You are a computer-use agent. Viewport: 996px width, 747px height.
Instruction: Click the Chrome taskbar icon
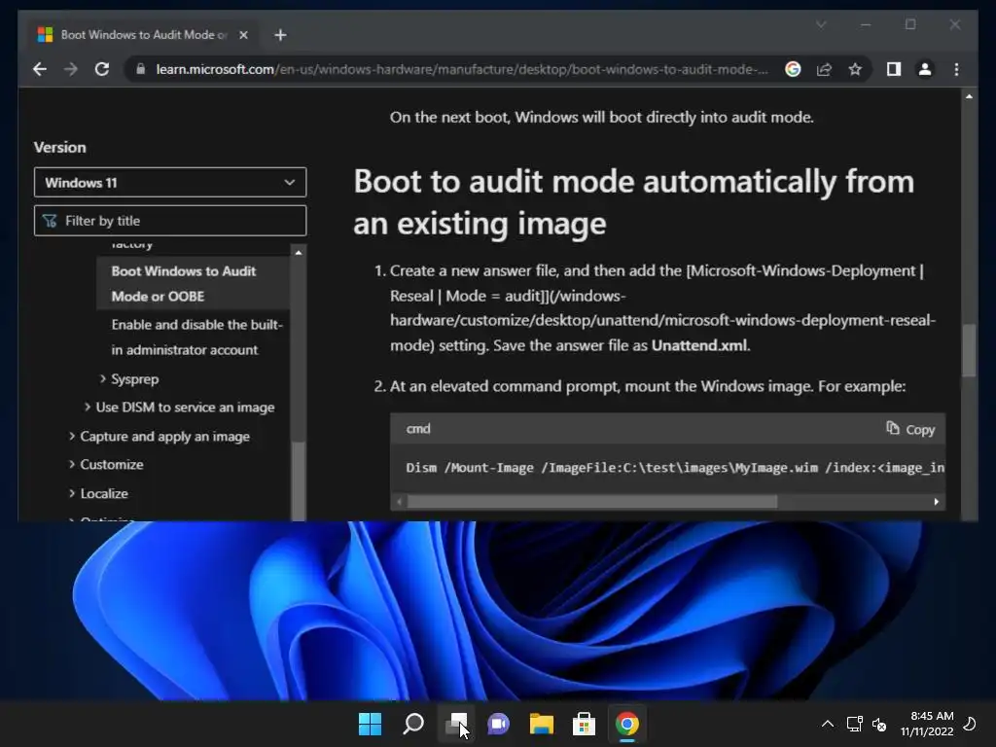pyautogui.click(x=627, y=724)
